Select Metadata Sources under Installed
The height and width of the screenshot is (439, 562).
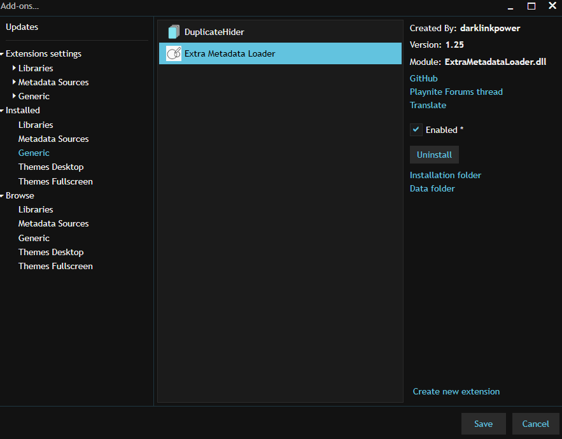pos(53,139)
